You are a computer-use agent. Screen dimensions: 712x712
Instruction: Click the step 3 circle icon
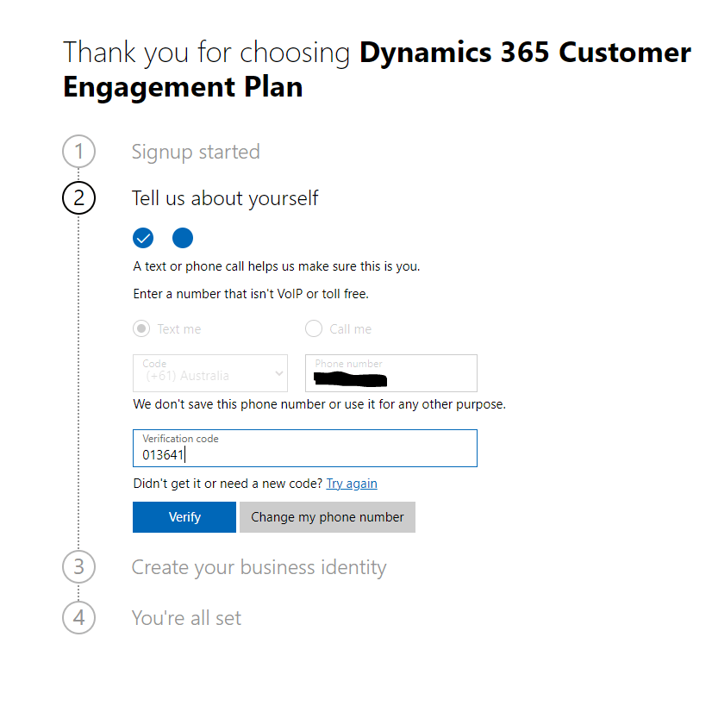pyautogui.click(x=79, y=567)
